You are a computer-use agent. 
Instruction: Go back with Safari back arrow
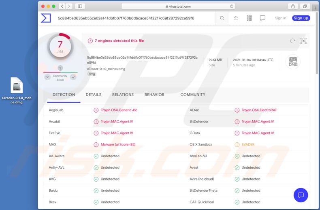coord(62,6)
